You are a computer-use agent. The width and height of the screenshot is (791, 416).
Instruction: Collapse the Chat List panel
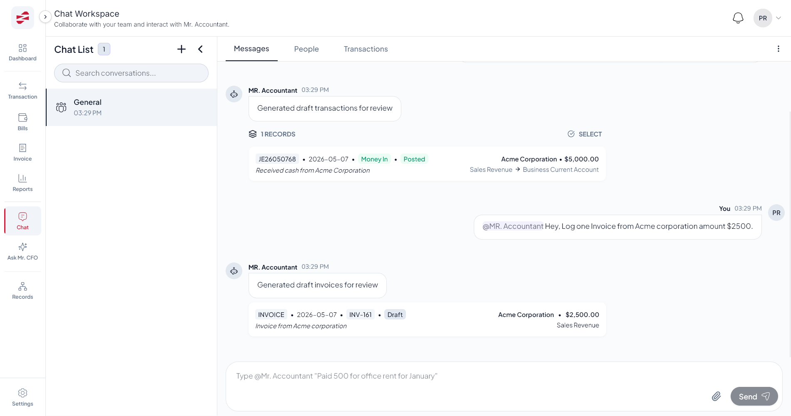[200, 49]
